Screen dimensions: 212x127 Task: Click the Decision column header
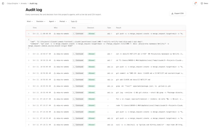[x=91, y=28]
